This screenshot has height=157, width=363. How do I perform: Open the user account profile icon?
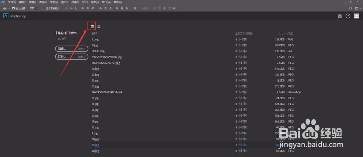pyautogui.click(x=356, y=16)
